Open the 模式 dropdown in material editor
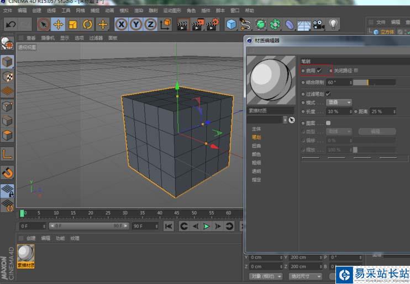This screenshot has width=410, height=284. pyautogui.click(x=339, y=103)
